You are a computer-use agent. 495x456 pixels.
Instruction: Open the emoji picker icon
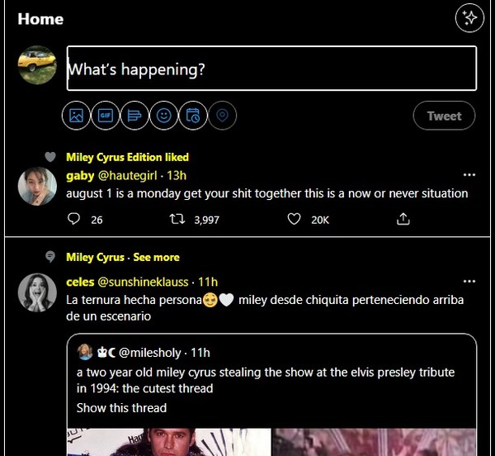click(x=164, y=116)
